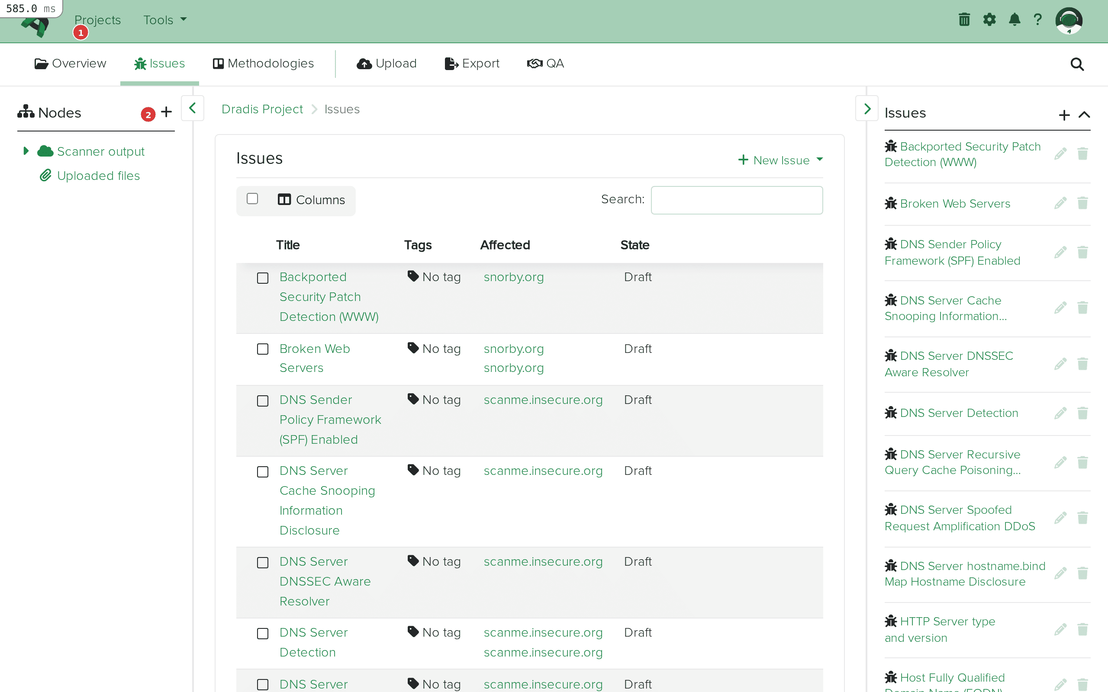Screen dimensions: 1108x692
Task: Edit the Broken Web Servers issue via pencil icon
Action: click(x=1061, y=203)
